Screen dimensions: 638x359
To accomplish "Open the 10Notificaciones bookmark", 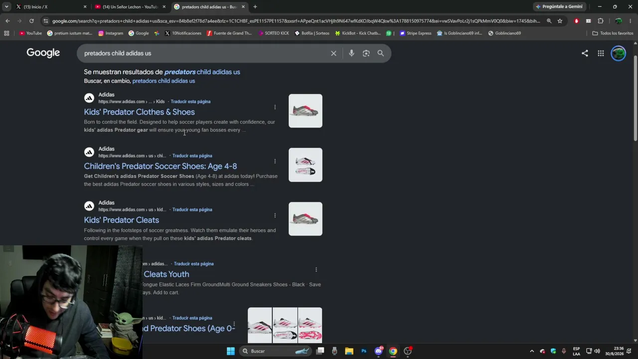I will [183, 33].
